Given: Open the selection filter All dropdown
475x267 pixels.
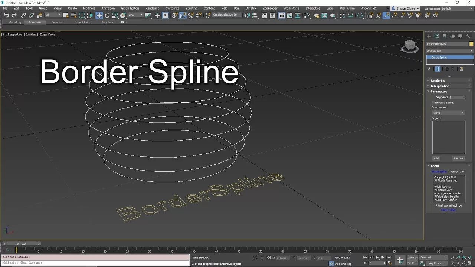Looking at the screenshot, I should tap(53, 15).
